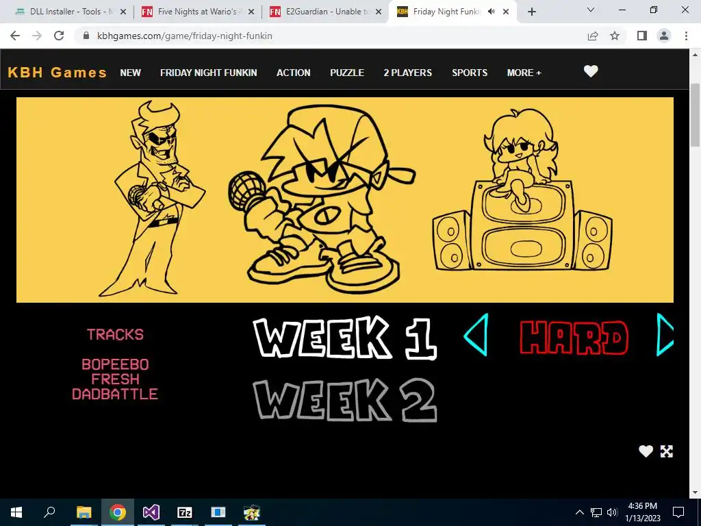The width and height of the screenshot is (701, 526).
Task: Expand the MORE + menu
Action: click(x=524, y=73)
